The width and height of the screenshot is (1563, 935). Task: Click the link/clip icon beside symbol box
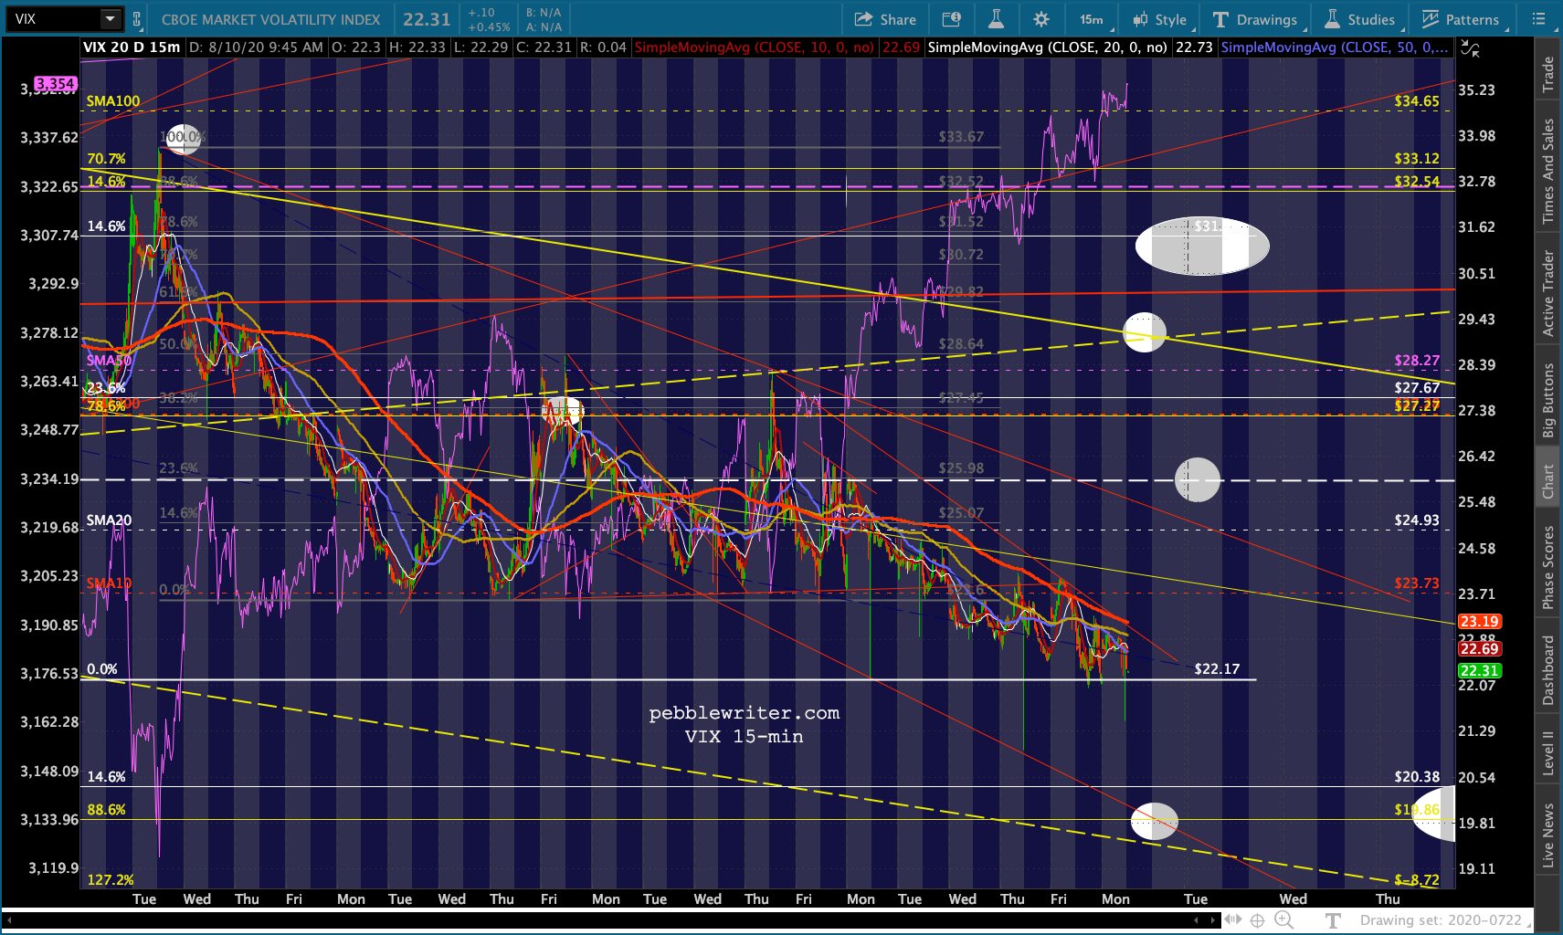coord(136,19)
